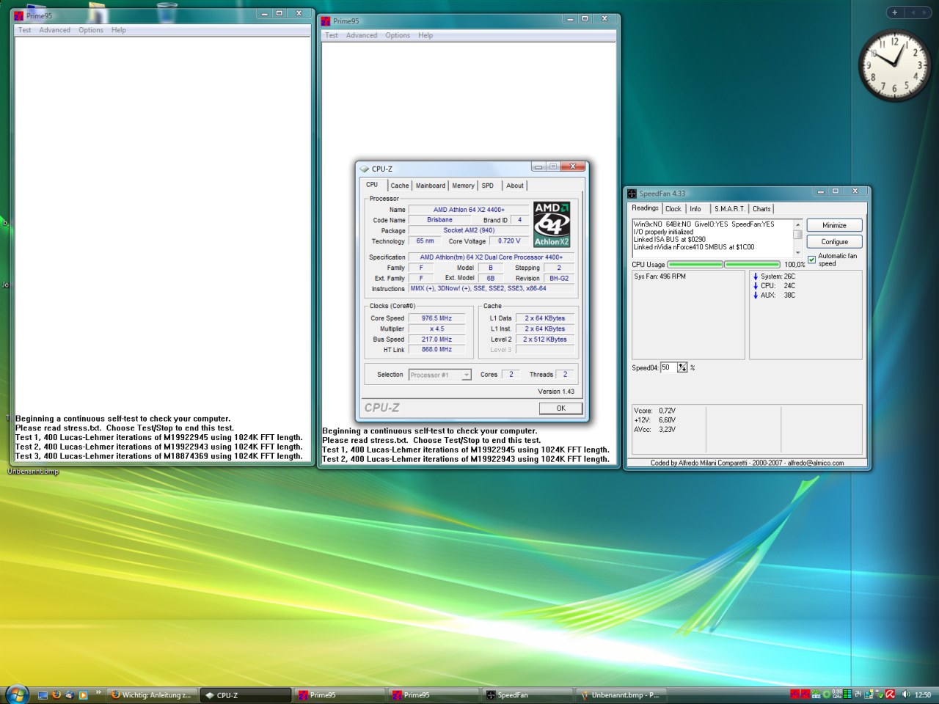Switch to the Charts tab in SpeedFan
This screenshot has width=939, height=704.
pos(761,209)
